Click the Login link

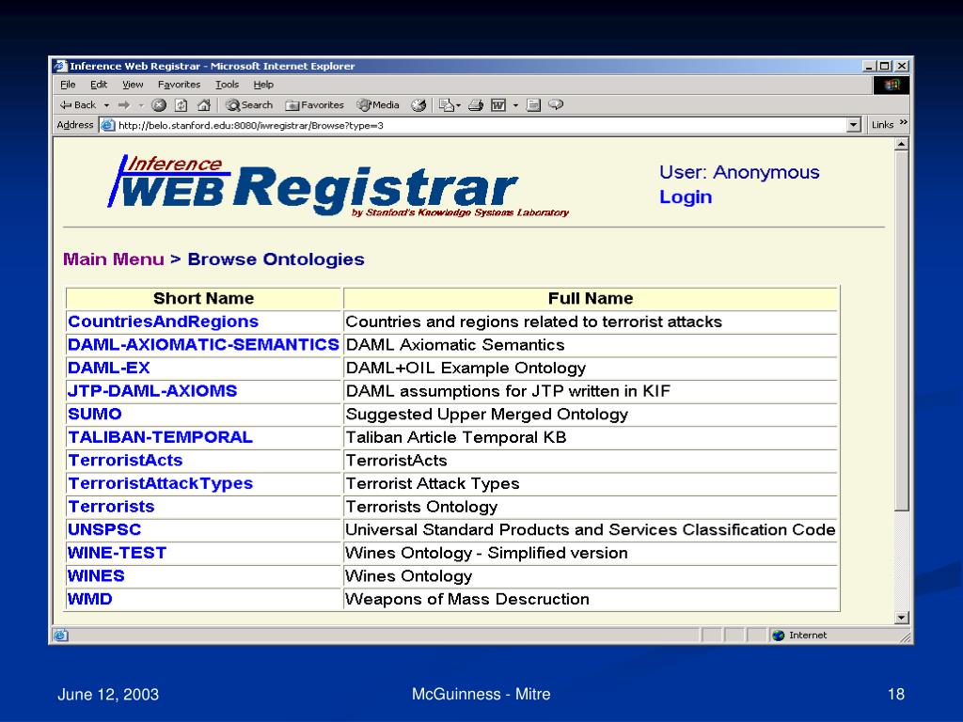[x=686, y=197]
